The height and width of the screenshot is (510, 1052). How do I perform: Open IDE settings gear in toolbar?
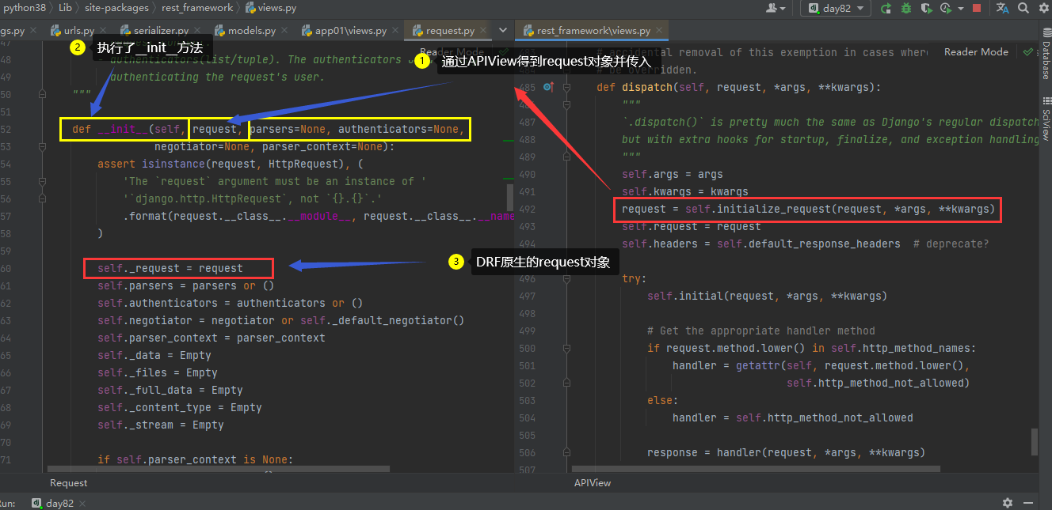coord(1043,8)
